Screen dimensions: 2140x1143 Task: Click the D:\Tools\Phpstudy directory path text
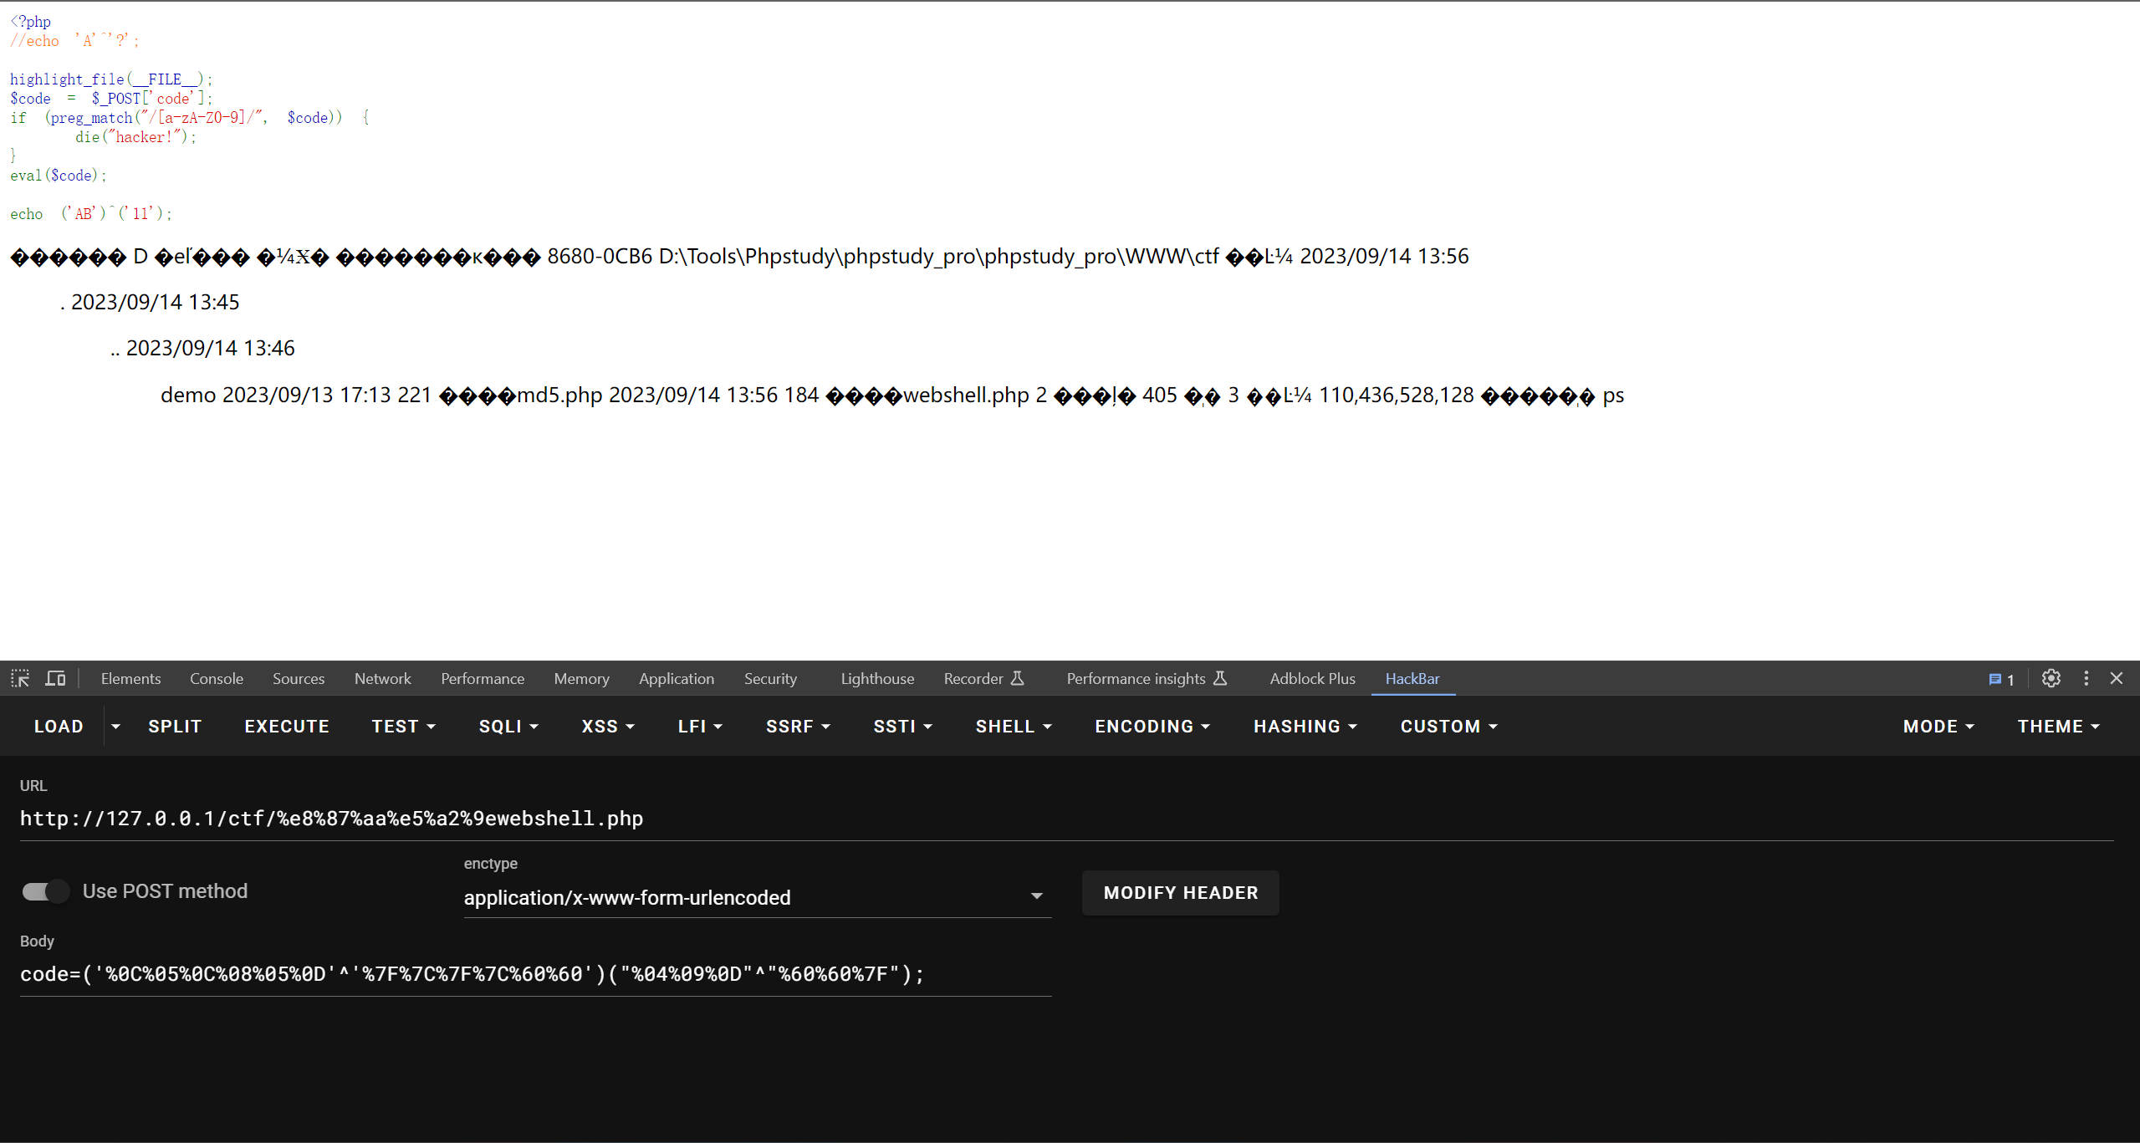pyautogui.click(x=938, y=256)
